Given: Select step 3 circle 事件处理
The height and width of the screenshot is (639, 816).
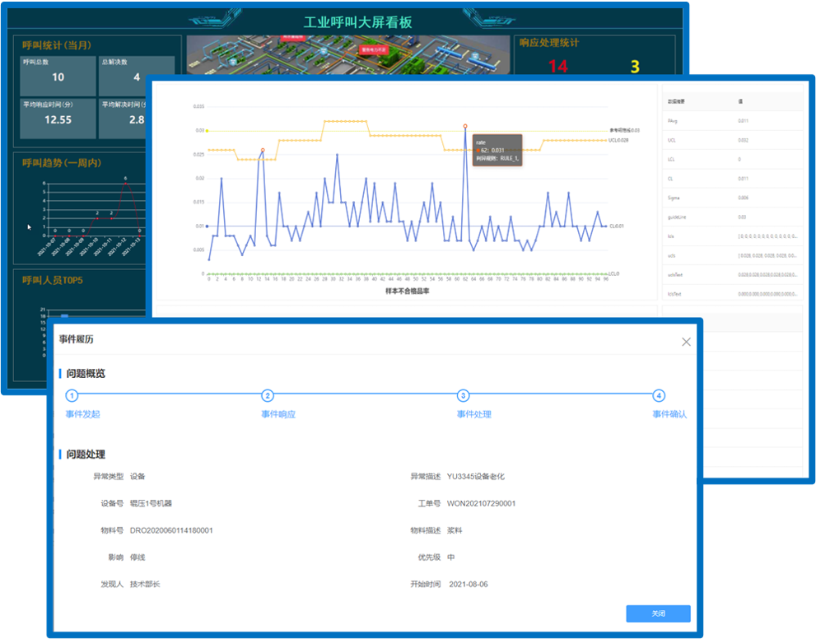Looking at the screenshot, I should point(464,396).
